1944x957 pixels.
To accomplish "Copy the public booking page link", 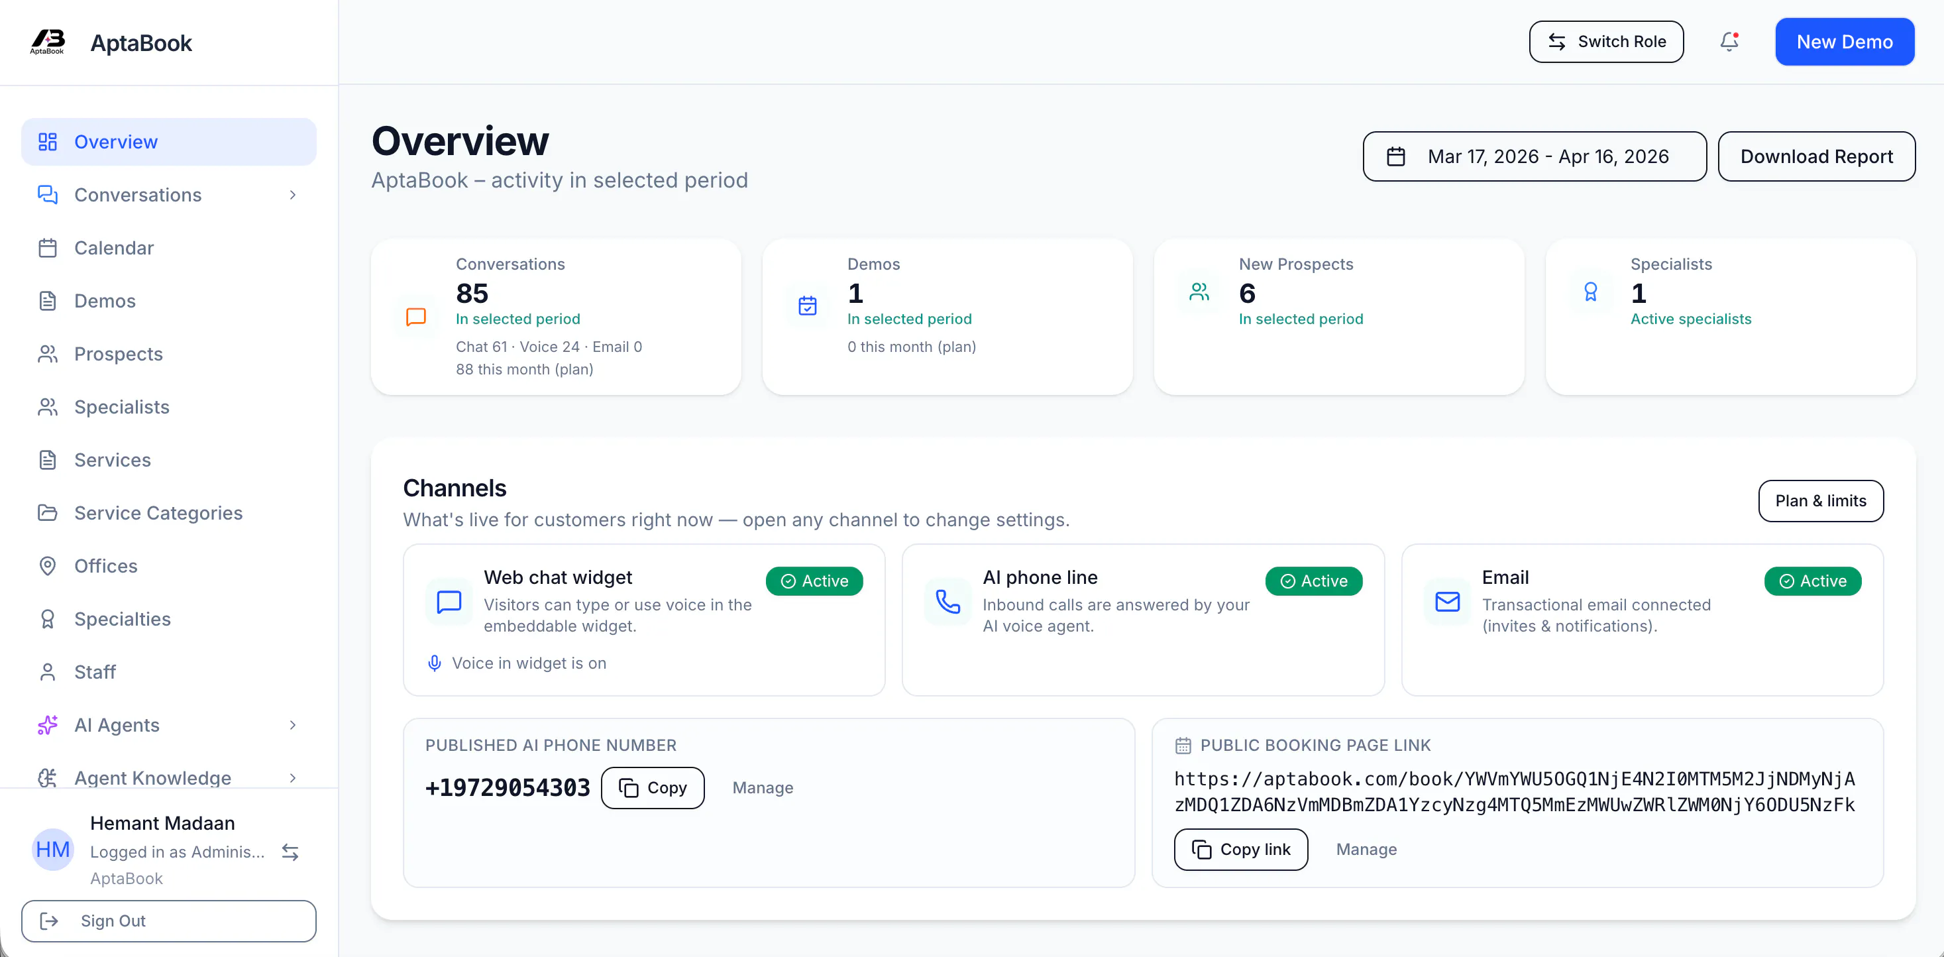I will (1240, 850).
